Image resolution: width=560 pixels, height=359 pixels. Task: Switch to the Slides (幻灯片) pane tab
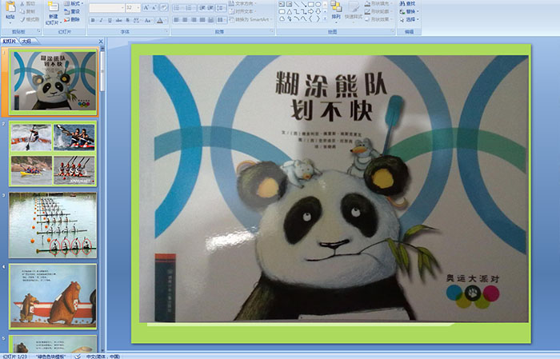pyautogui.click(x=9, y=42)
